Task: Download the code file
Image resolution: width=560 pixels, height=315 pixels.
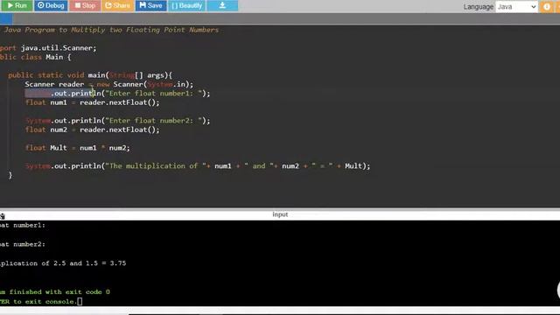Action: click(222, 5)
